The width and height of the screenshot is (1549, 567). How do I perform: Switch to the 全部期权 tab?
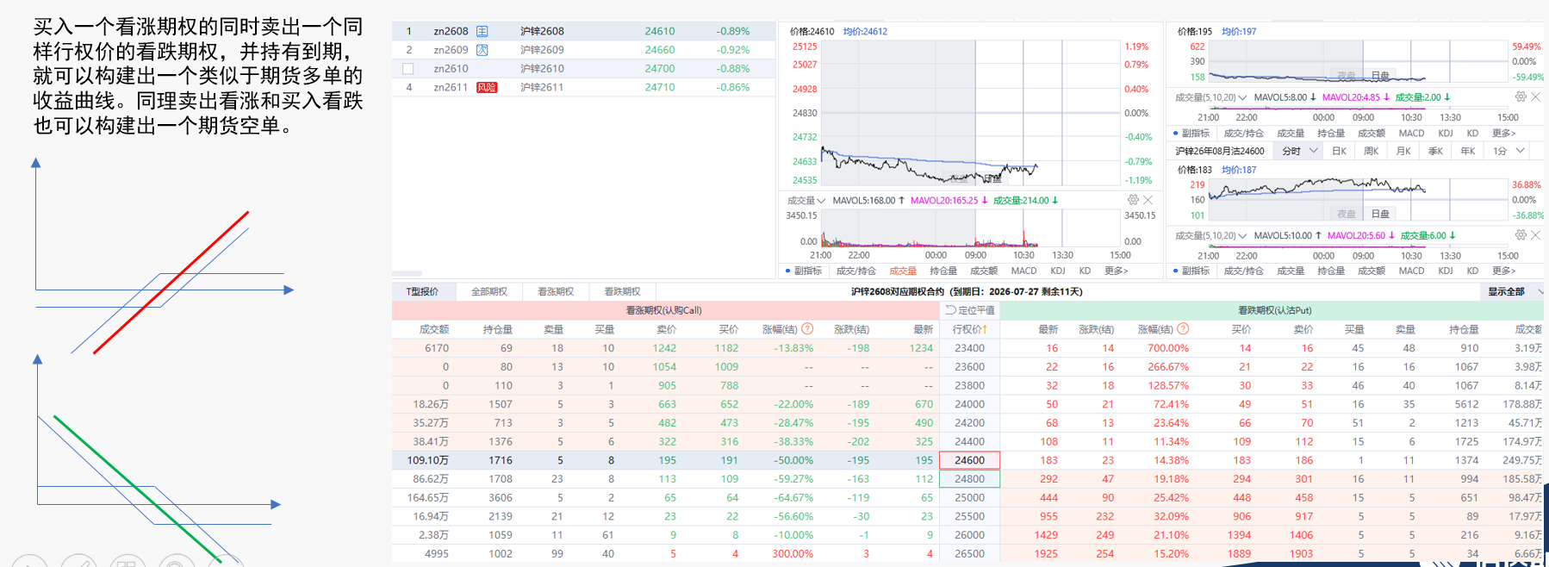[x=489, y=292]
